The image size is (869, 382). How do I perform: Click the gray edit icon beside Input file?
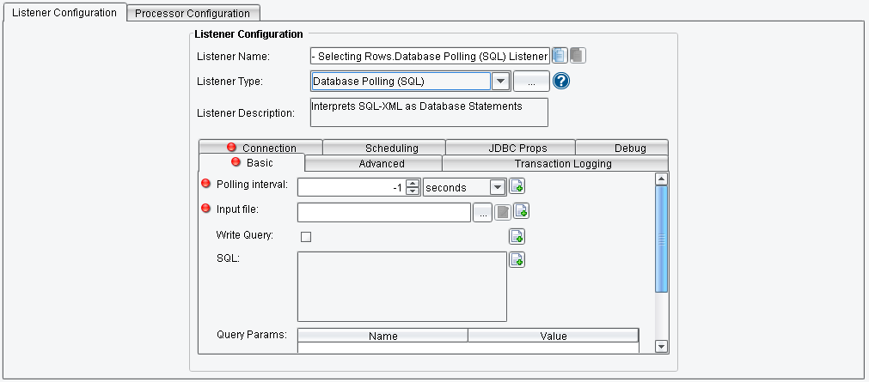[x=503, y=213]
